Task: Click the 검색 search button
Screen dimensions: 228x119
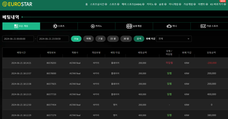Action: (139, 39)
